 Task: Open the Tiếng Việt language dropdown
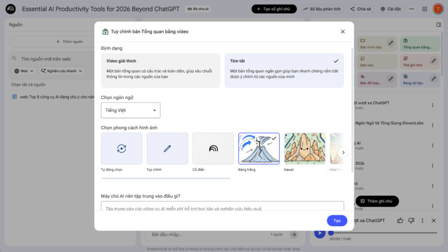[x=130, y=110]
